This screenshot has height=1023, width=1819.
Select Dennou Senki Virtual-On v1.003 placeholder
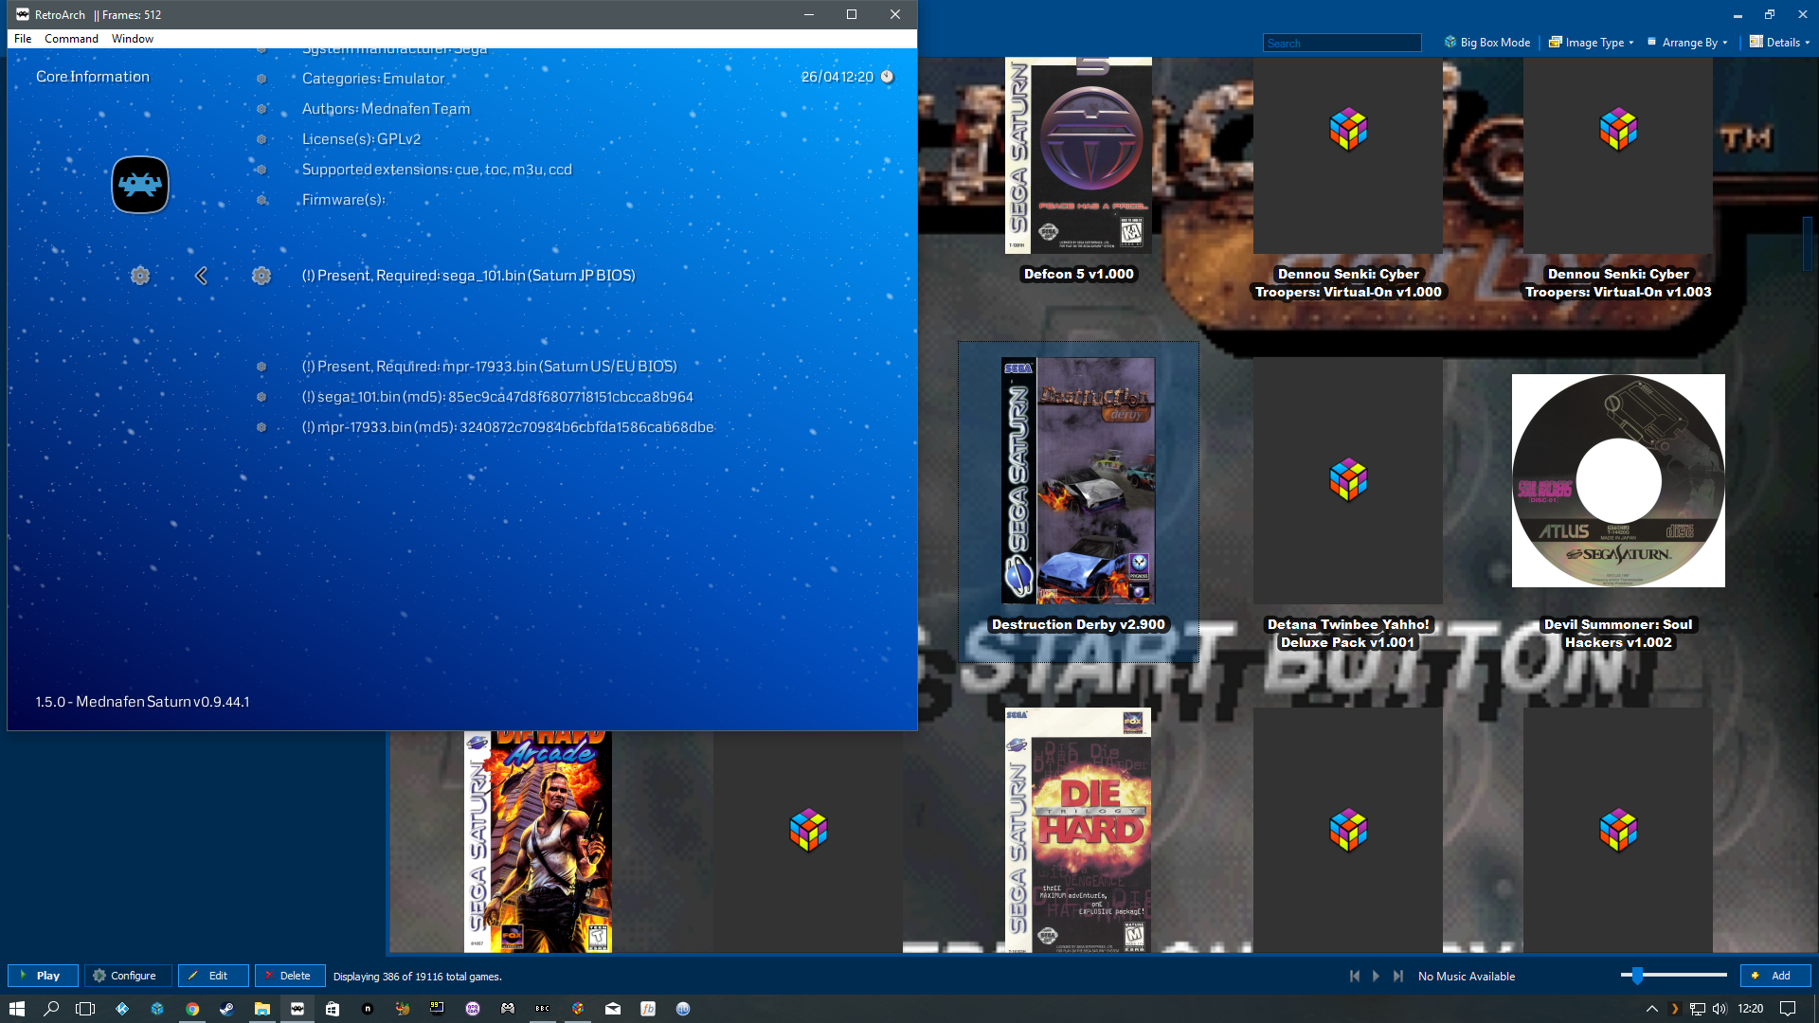click(x=1618, y=155)
